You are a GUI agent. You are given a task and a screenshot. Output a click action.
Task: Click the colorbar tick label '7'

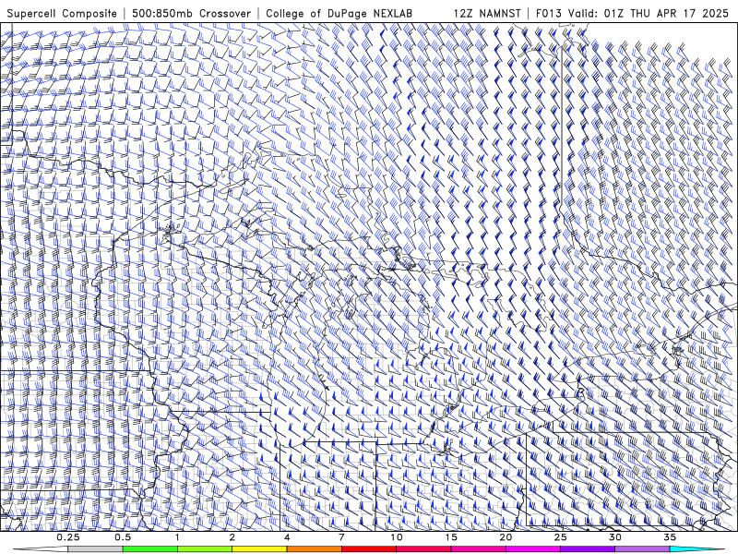[x=341, y=537]
